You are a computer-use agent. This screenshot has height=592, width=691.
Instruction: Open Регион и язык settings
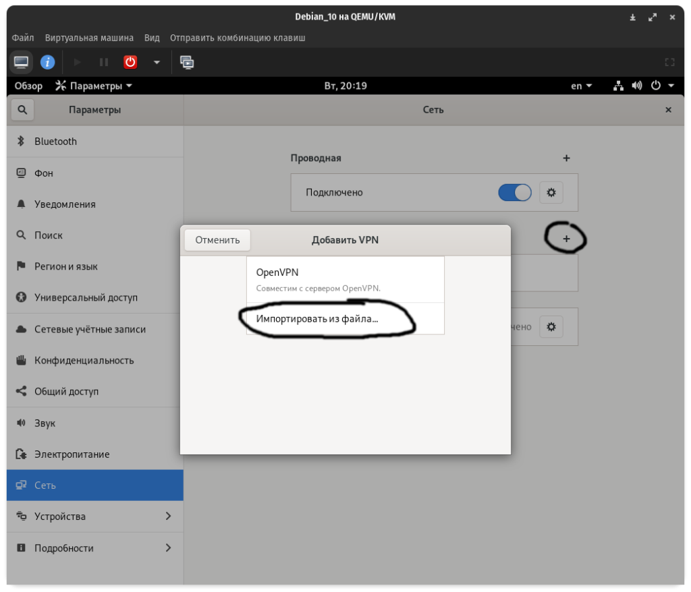pyautogui.click(x=95, y=266)
